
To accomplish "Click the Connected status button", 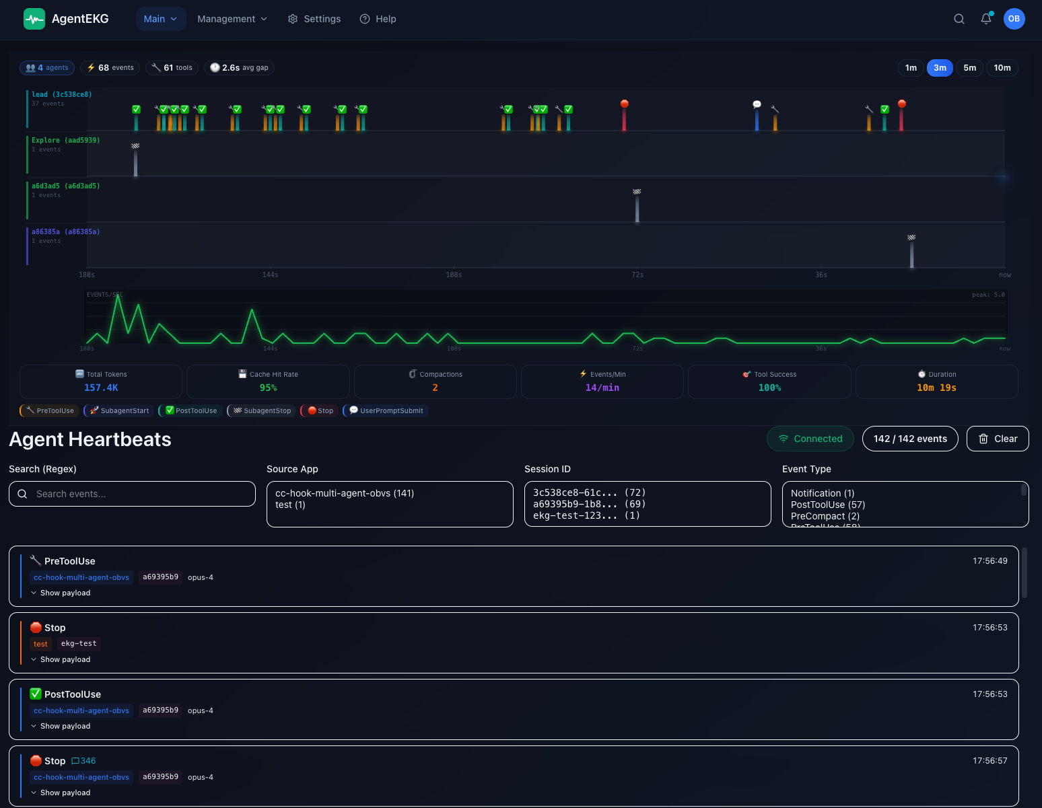I will pos(810,439).
